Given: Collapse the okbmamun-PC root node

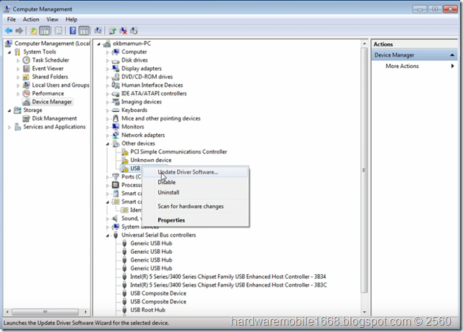Looking at the screenshot, I should point(99,44).
